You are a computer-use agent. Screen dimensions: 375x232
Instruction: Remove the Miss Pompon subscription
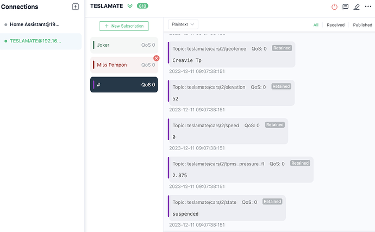[157, 58]
